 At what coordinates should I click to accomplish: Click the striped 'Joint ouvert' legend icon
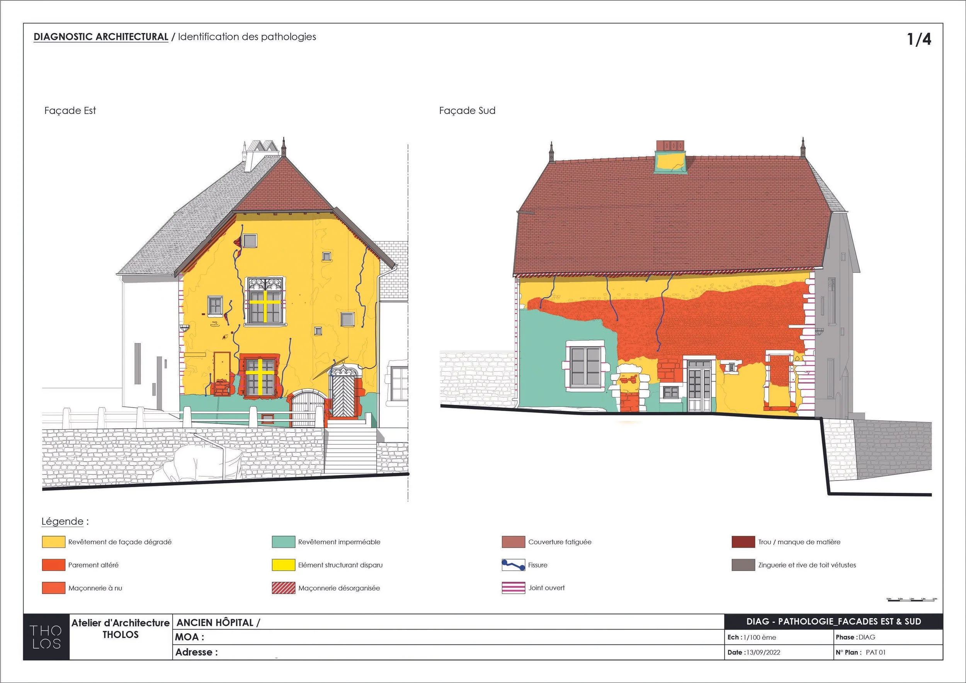click(513, 588)
